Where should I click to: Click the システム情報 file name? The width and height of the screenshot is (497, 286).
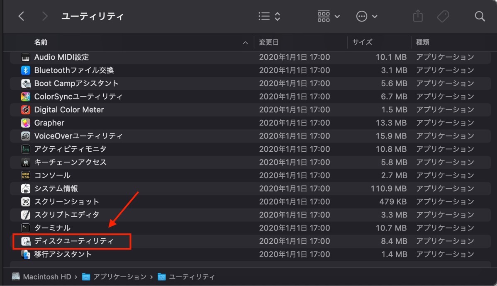pyautogui.click(x=56, y=189)
